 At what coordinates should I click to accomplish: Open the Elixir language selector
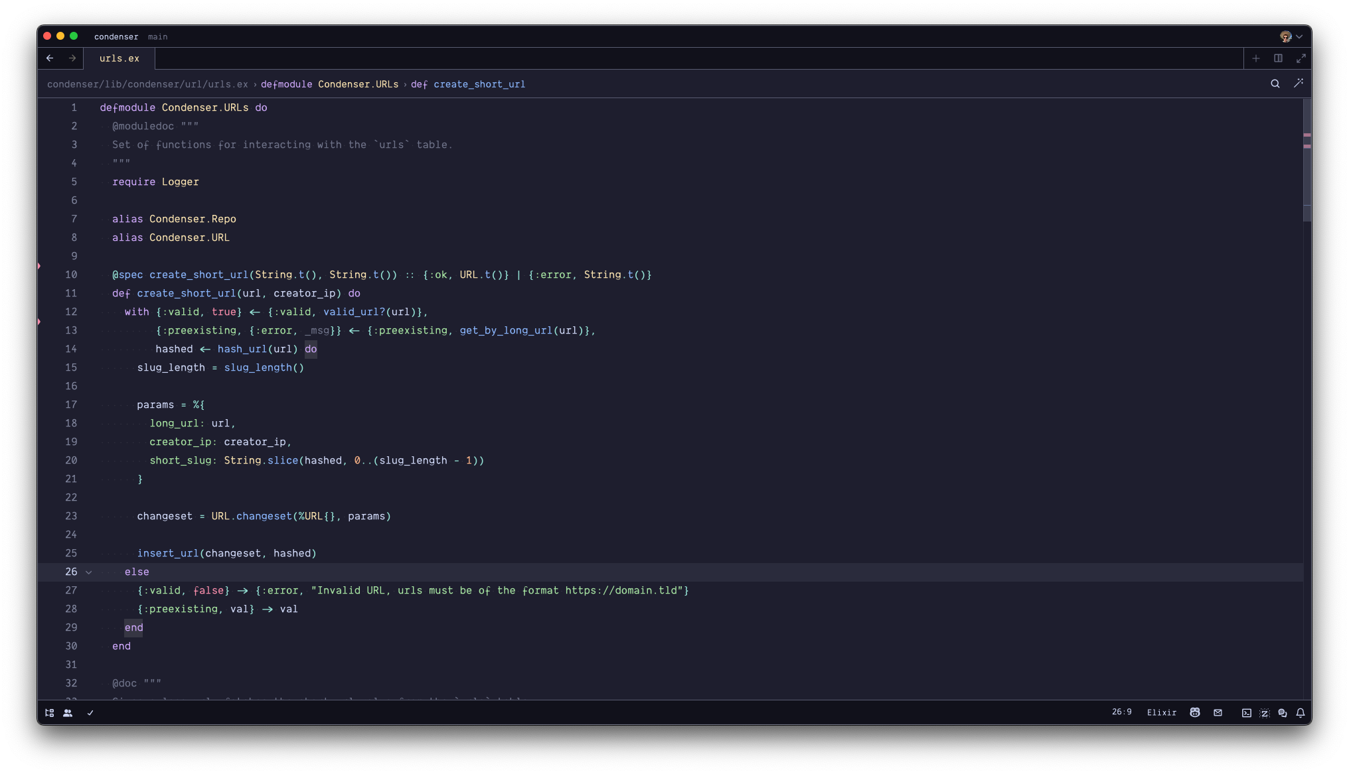[1161, 713]
